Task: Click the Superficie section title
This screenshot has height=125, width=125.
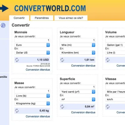Action: (x=67, y=79)
